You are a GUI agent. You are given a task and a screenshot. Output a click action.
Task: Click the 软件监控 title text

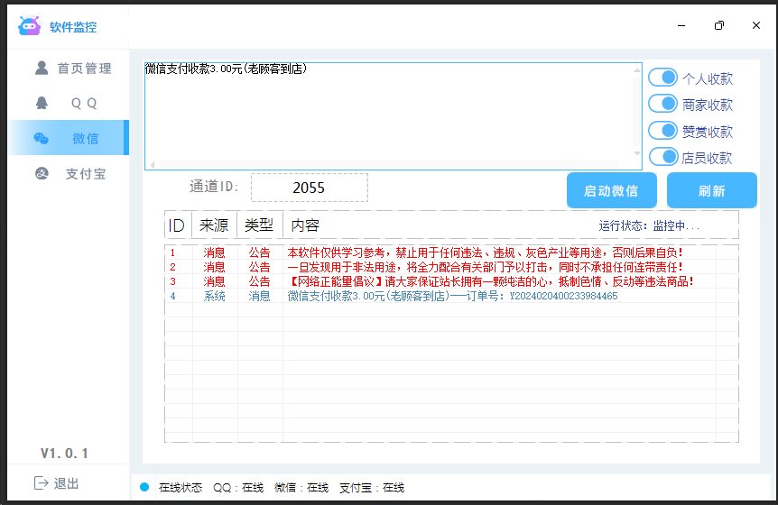pos(73,27)
